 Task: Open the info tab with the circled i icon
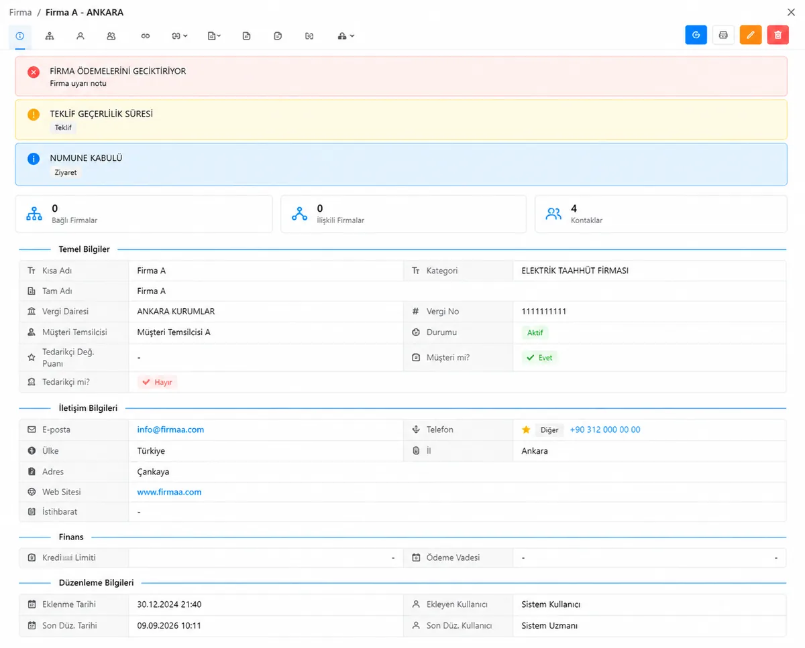[19, 36]
